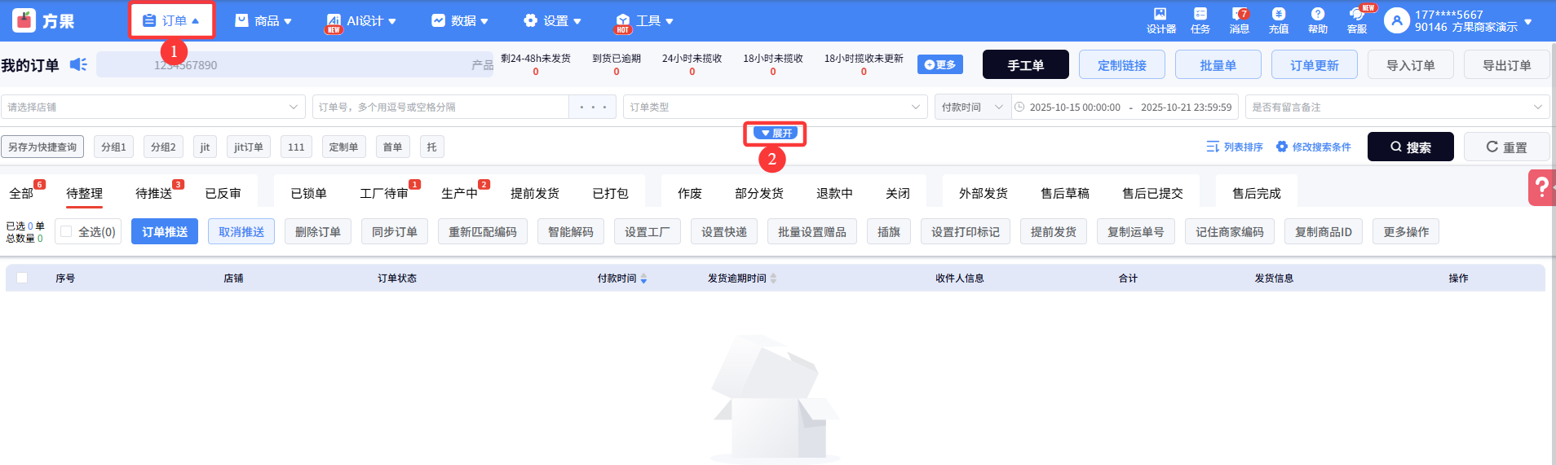This screenshot has height=465, width=1556.
Task: Contact 客服 customer service icon
Action: coord(1356,15)
